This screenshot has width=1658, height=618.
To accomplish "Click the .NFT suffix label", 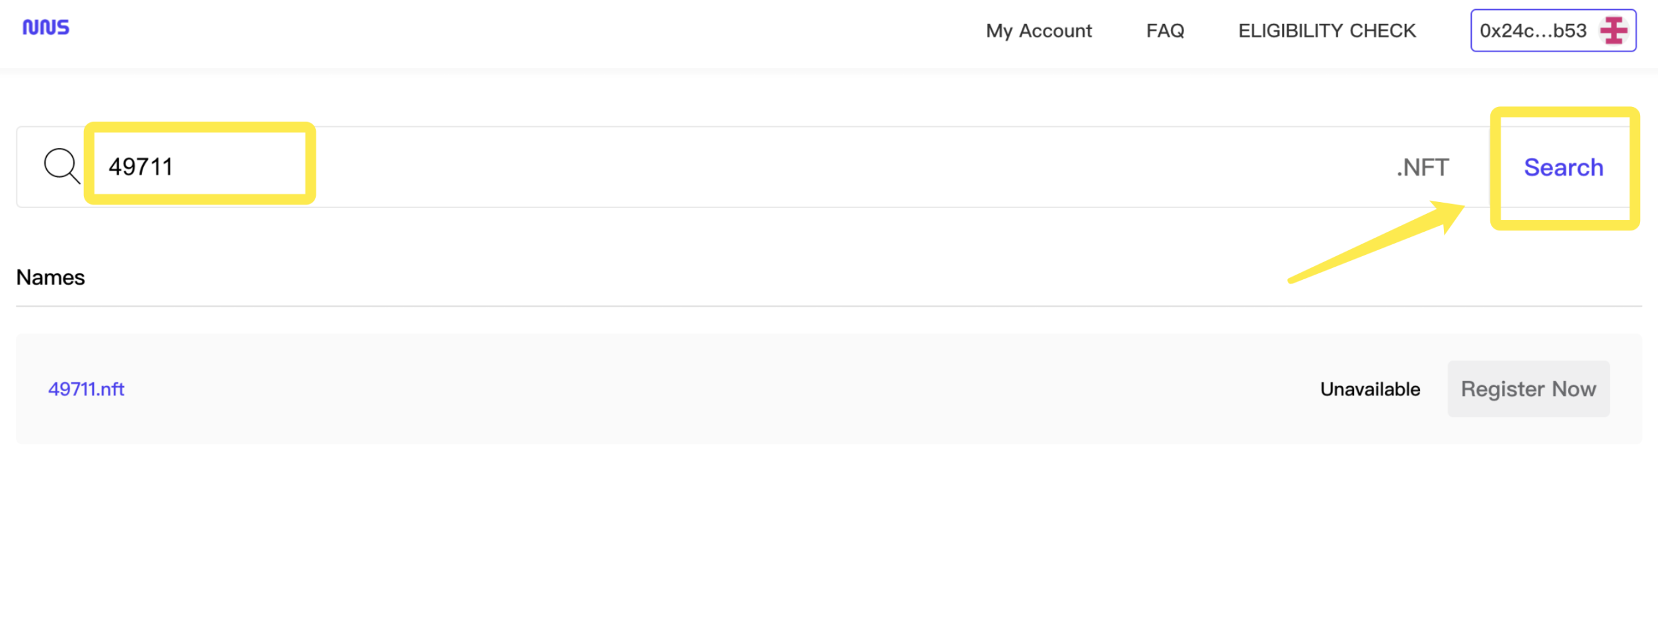I will coord(1422,168).
